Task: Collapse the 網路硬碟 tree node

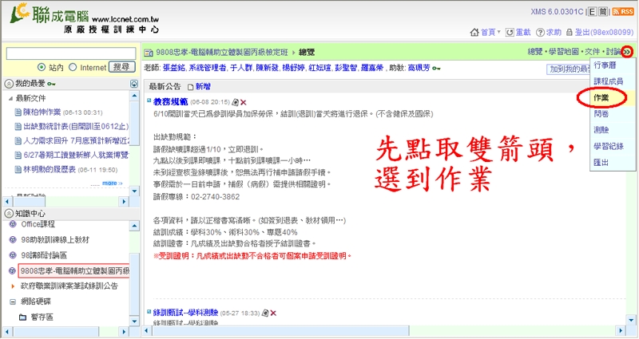Action: coord(12,302)
